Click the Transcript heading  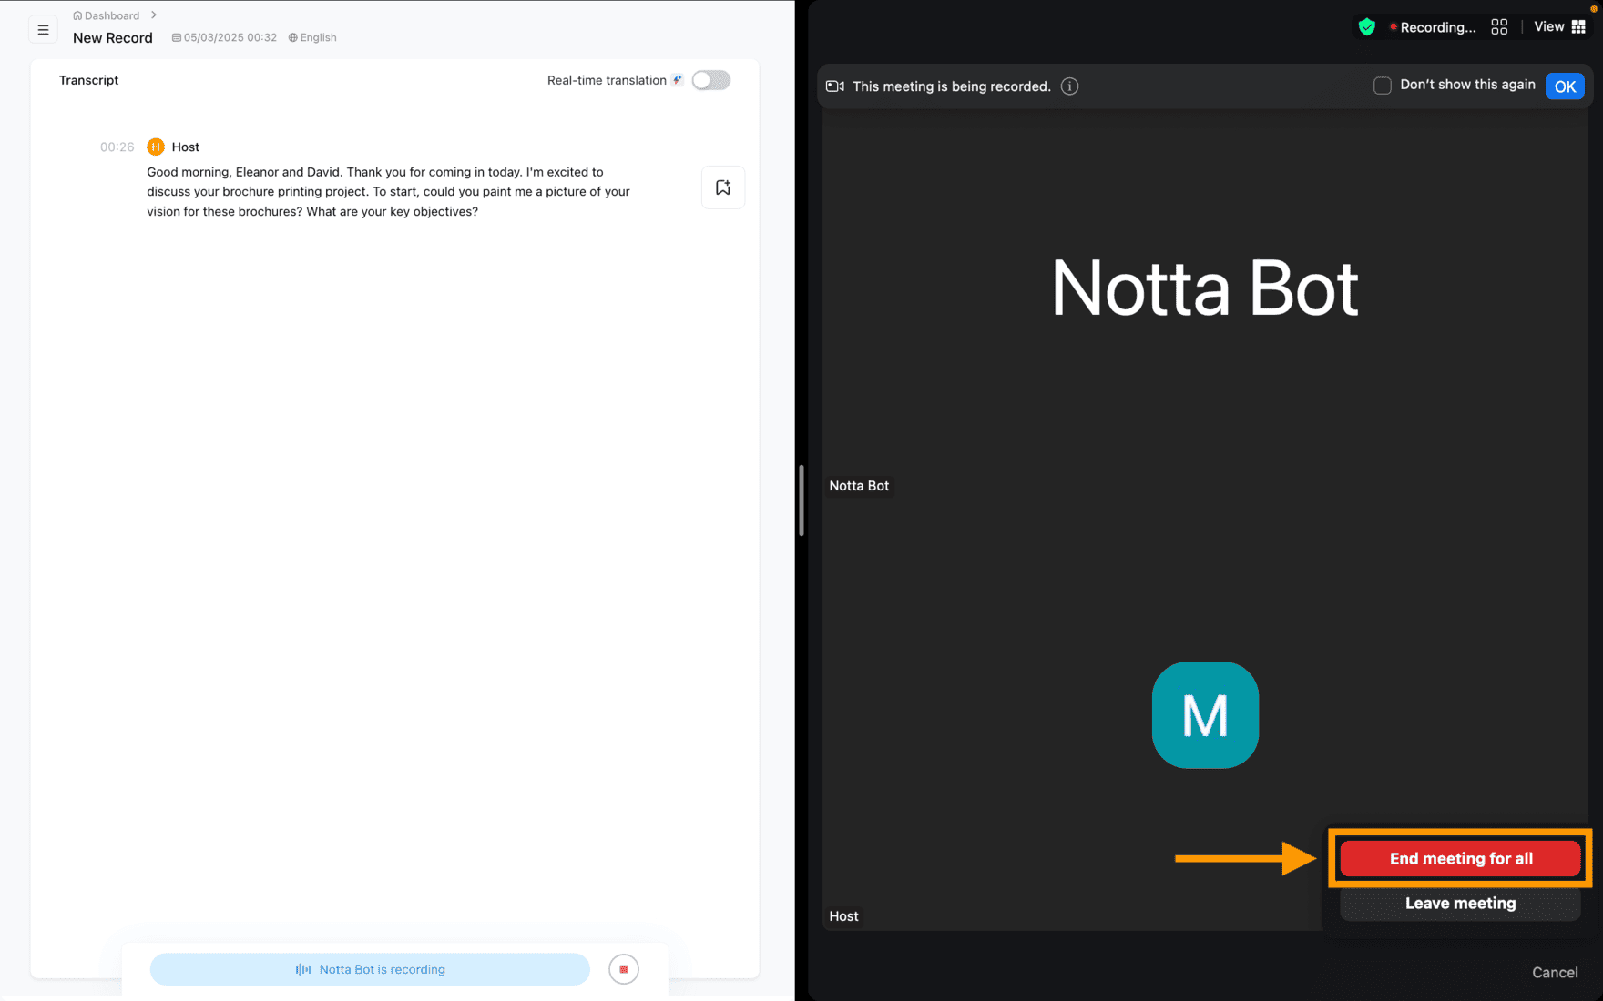88,80
